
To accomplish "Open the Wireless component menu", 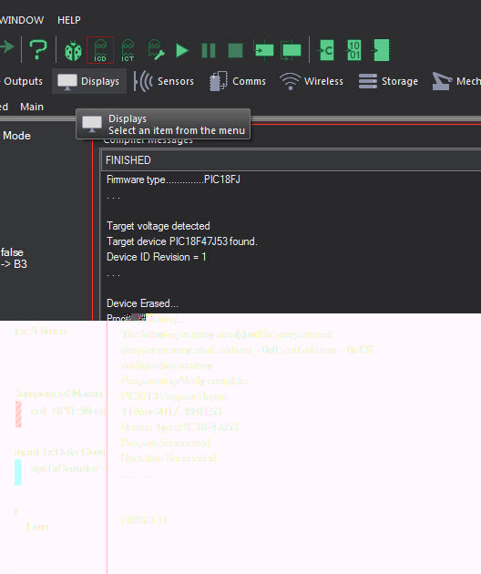I will 312,81.
